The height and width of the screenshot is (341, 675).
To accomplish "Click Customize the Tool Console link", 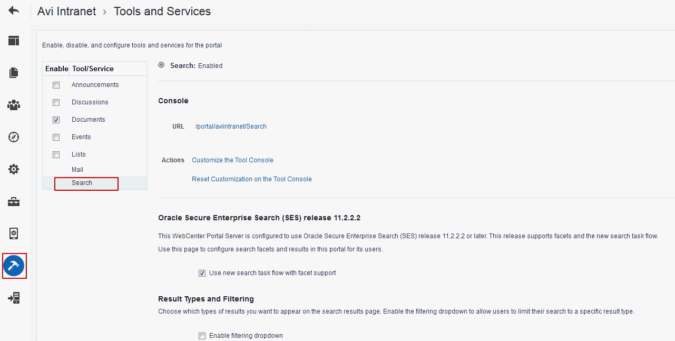I will pos(232,160).
